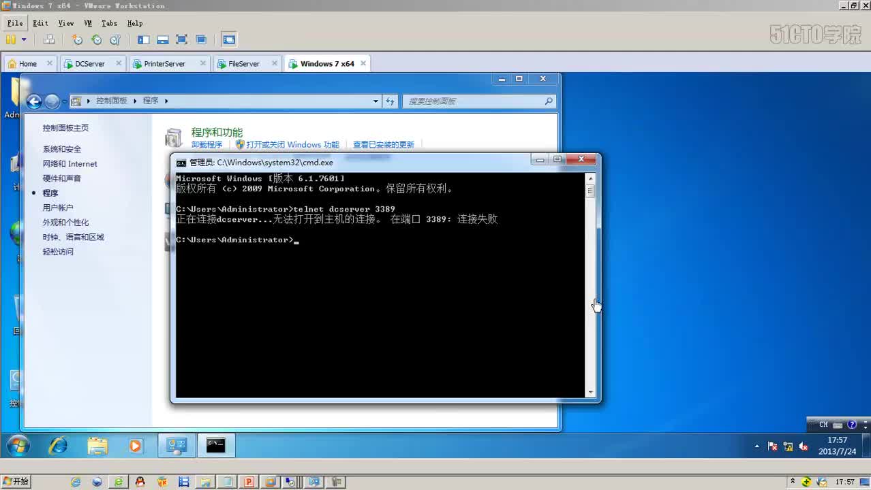The image size is (871, 490).
Task: Enter full screen mode via the toolbar icon
Action: (x=181, y=39)
